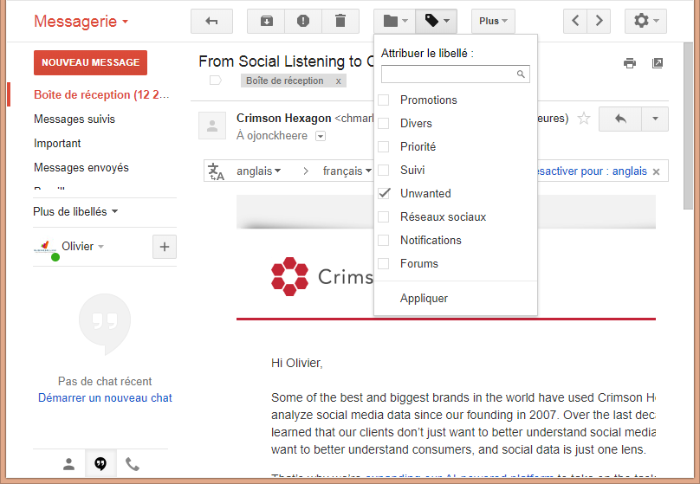Click the NOUVEAU MESSAGE button
700x484 pixels.
pos(90,62)
